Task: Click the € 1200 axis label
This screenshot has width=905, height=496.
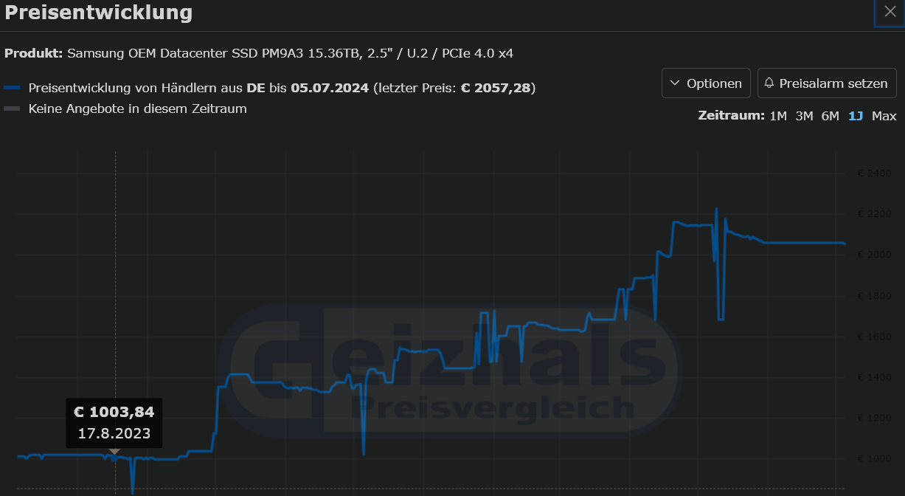Action: click(x=875, y=418)
